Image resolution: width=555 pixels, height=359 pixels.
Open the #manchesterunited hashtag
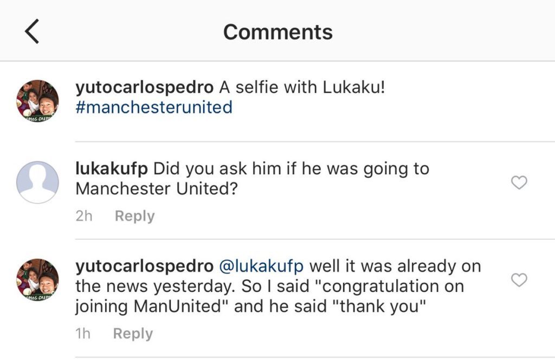[x=154, y=107]
